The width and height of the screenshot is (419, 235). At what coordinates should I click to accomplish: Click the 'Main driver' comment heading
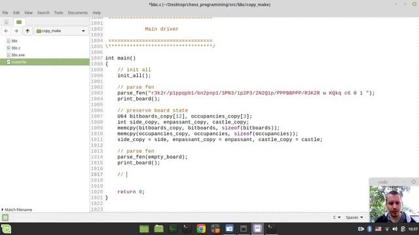(x=162, y=29)
